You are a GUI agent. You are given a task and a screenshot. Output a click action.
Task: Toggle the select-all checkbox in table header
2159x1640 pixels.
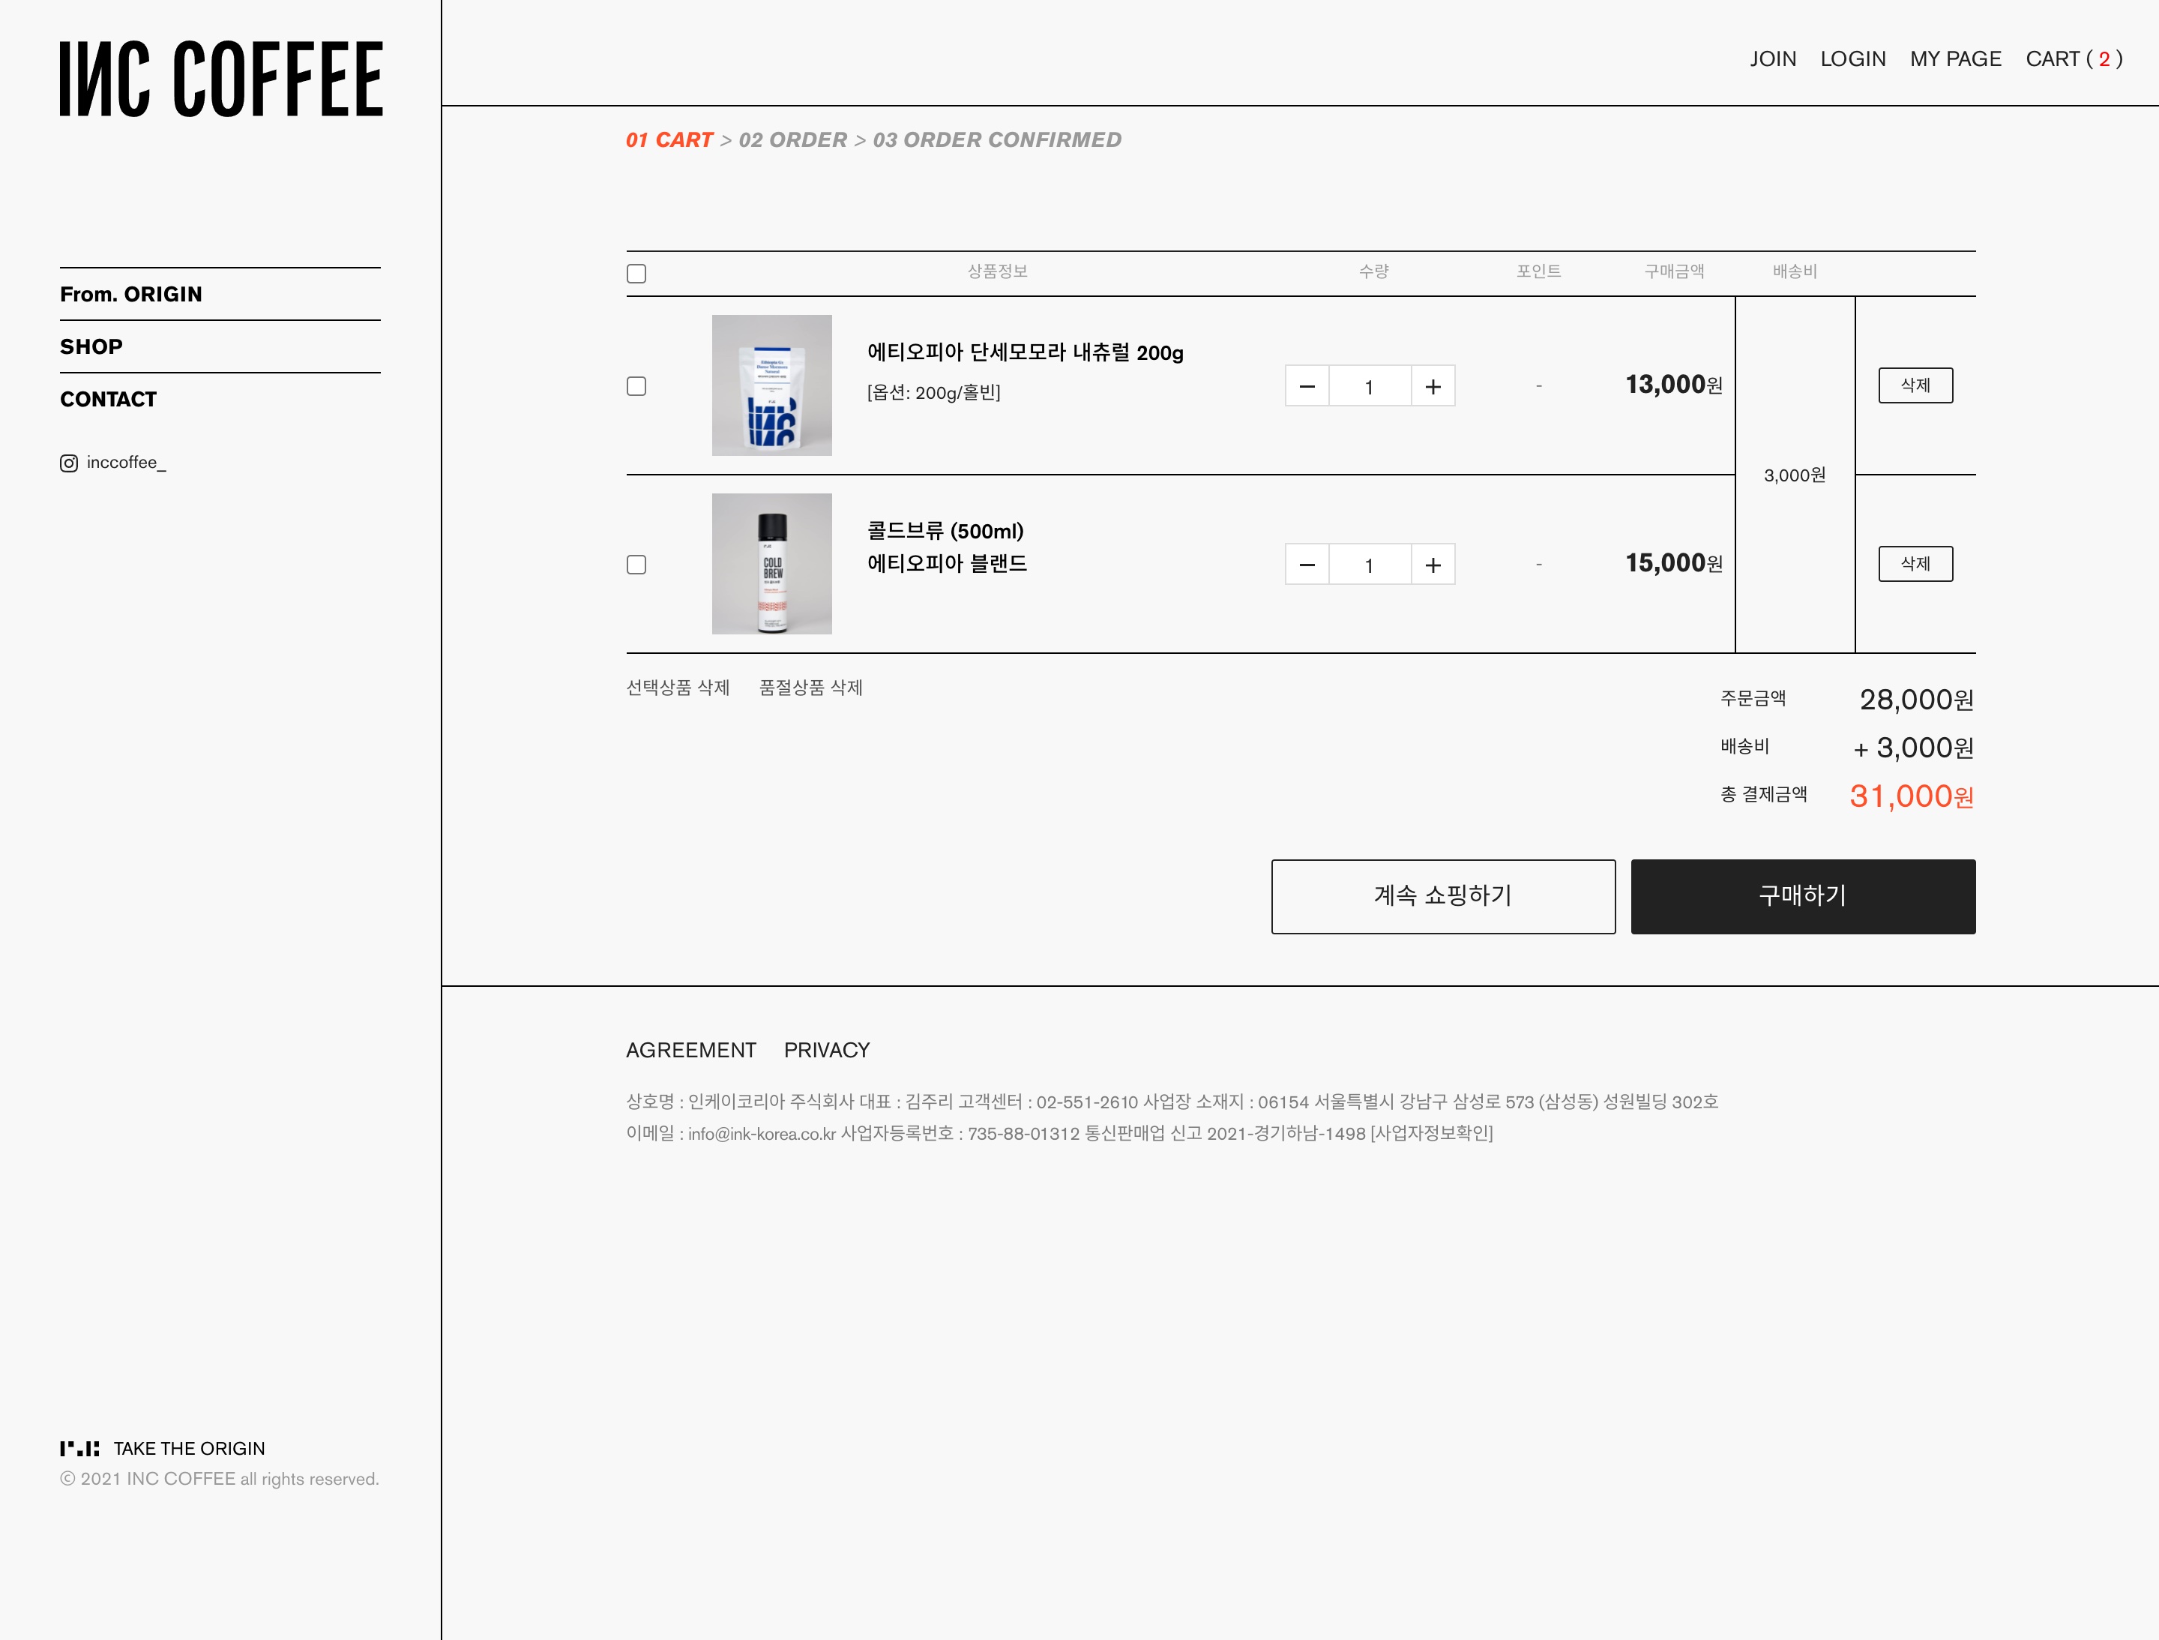pos(636,273)
